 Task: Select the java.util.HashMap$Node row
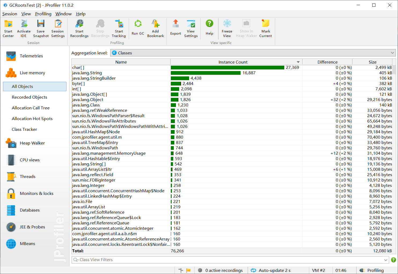point(232,132)
